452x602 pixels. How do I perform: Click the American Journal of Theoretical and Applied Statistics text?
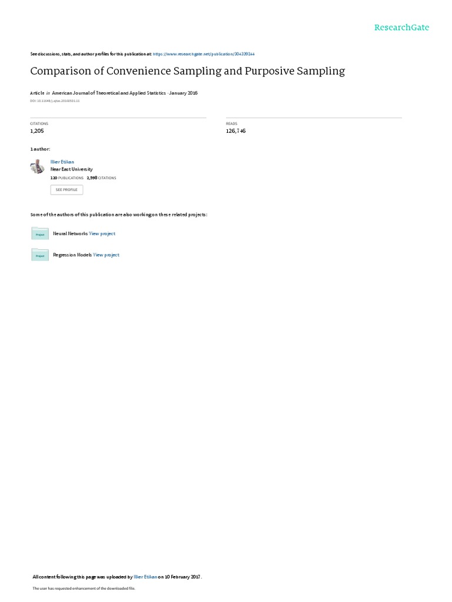click(109, 93)
